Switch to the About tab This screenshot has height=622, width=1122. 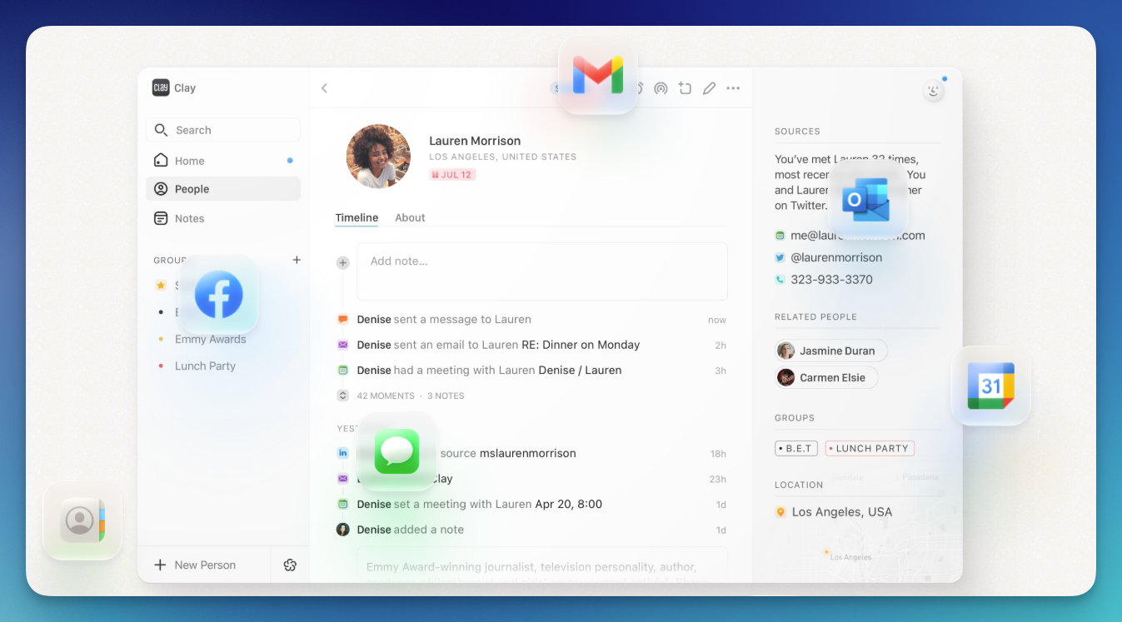(410, 217)
